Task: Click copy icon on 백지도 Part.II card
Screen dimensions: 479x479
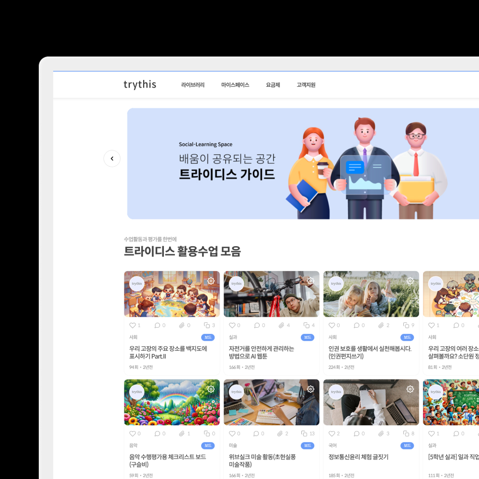Action: coord(207,325)
